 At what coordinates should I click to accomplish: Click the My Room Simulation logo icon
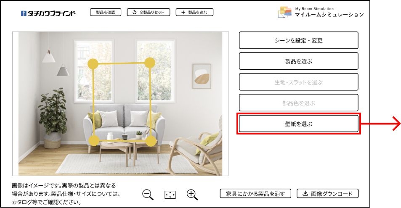(x=284, y=12)
